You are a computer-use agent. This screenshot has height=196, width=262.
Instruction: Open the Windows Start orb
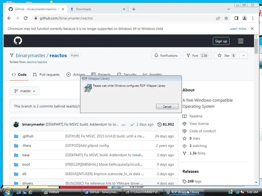coord(7,192)
